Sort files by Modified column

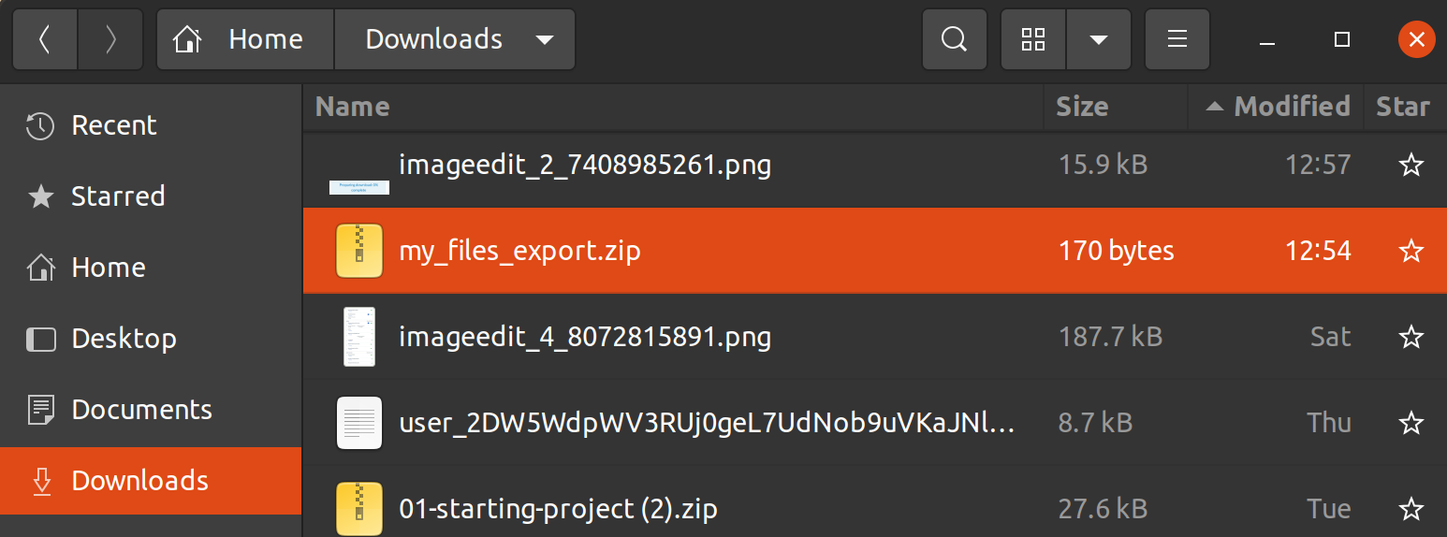(1292, 107)
